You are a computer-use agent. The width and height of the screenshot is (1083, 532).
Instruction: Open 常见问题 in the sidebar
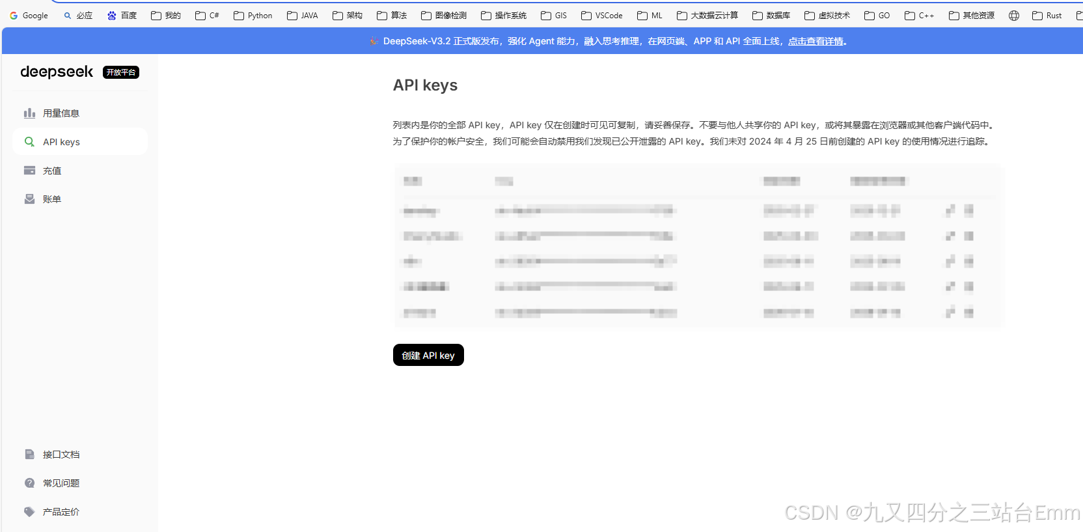[x=80, y=483]
